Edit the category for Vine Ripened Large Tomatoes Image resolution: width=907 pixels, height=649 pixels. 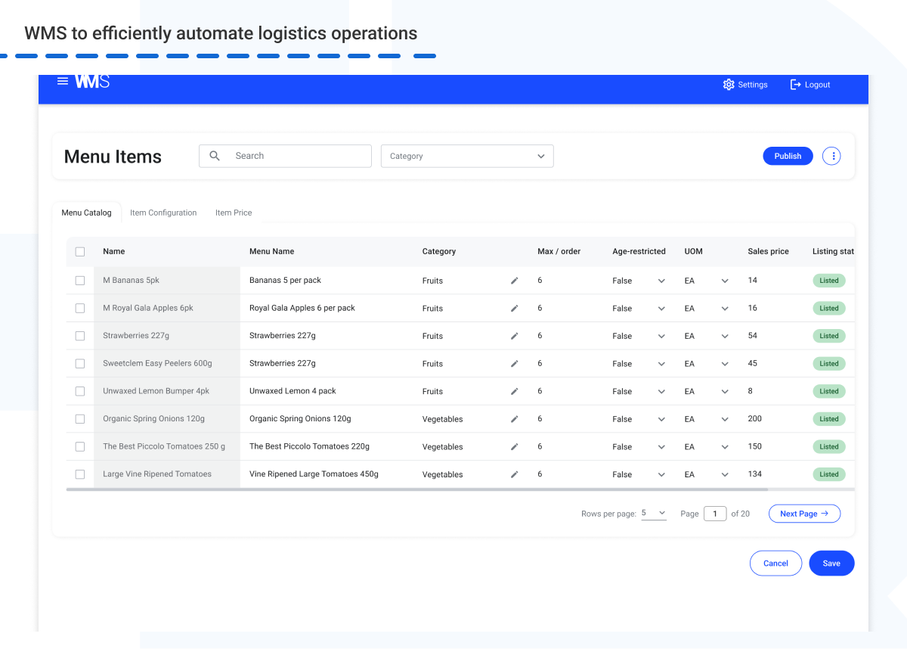(514, 474)
